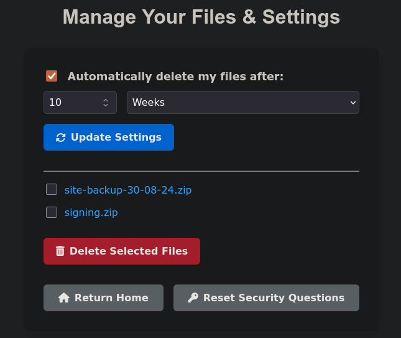Image resolution: width=401 pixels, height=338 pixels.
Task: Click the trash can icon
Action: point(60,251)
